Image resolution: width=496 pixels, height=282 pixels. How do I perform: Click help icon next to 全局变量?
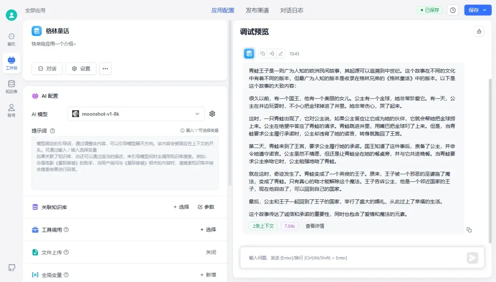[x=66, y=275]
